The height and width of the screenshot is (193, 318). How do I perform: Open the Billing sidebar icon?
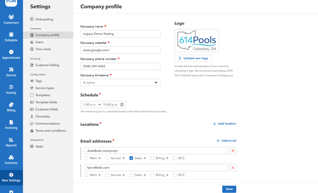click(11, 107)
